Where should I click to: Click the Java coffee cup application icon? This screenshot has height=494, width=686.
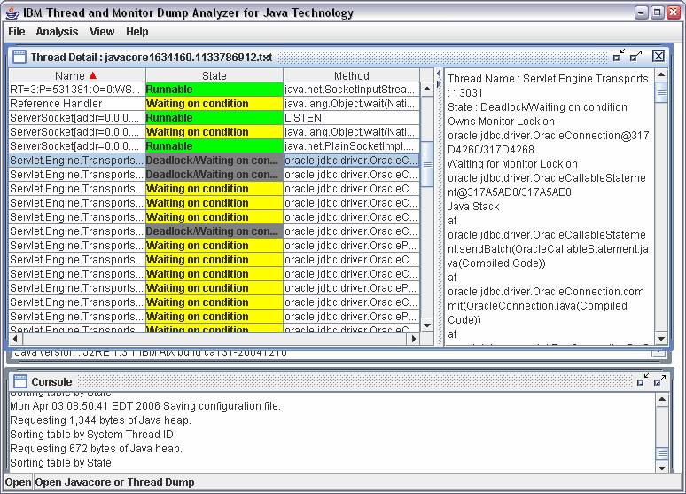(x=12, y=12)
